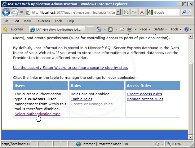Click the status bar URL text http://localhost:30
Viewport: 195px width, 148px height.
click(x=16, y=144)
